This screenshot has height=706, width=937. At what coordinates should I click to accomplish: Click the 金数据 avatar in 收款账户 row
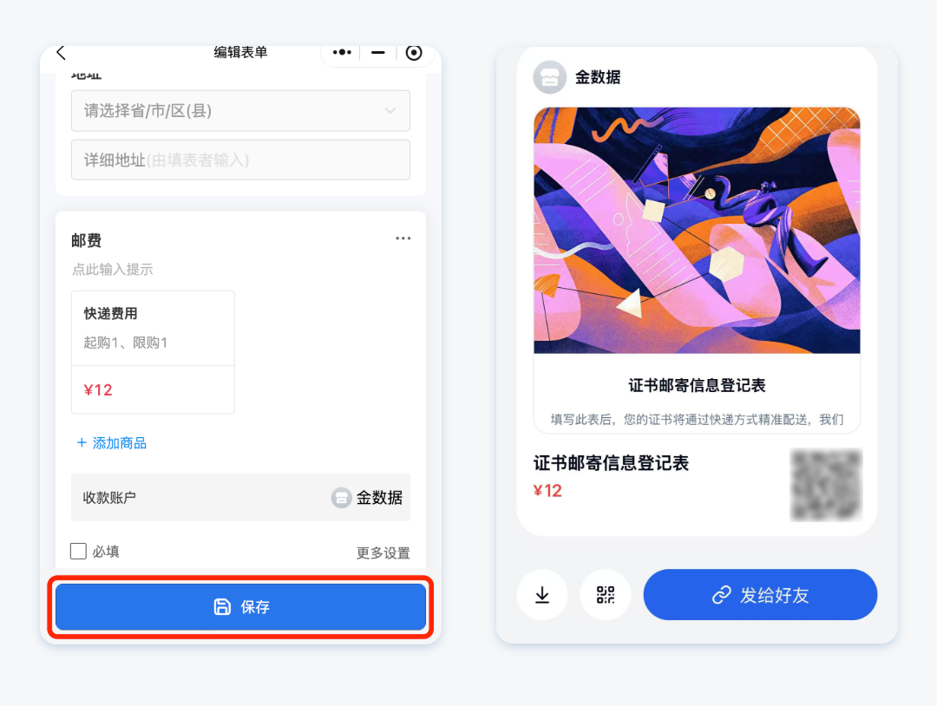click(x=341, y=498)
